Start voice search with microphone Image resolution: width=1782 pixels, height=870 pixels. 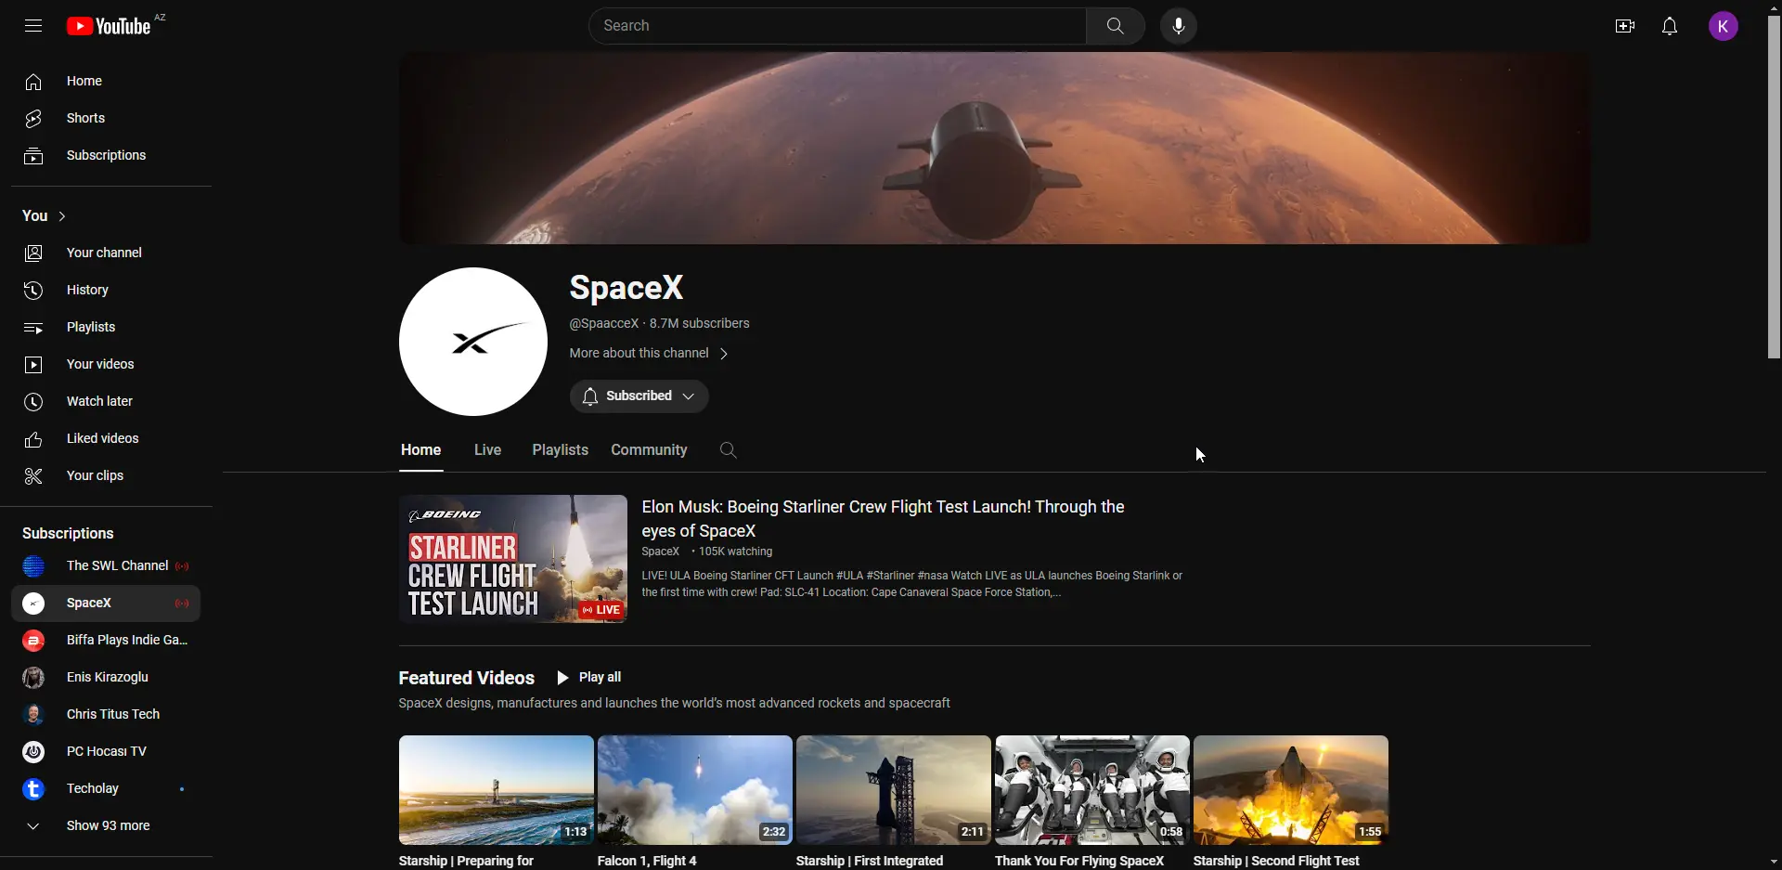click(1179, 26)
